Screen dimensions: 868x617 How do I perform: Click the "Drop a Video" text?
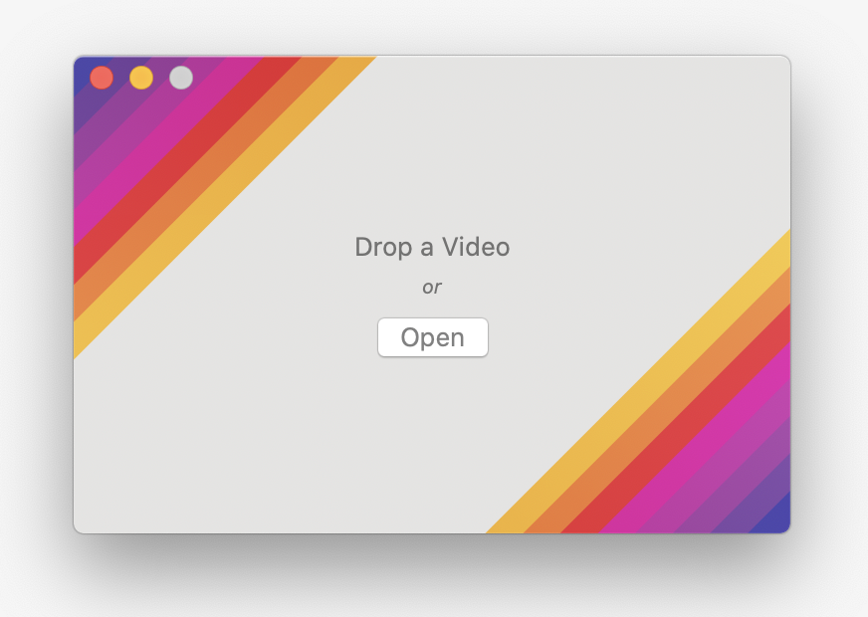pos(432,247)
